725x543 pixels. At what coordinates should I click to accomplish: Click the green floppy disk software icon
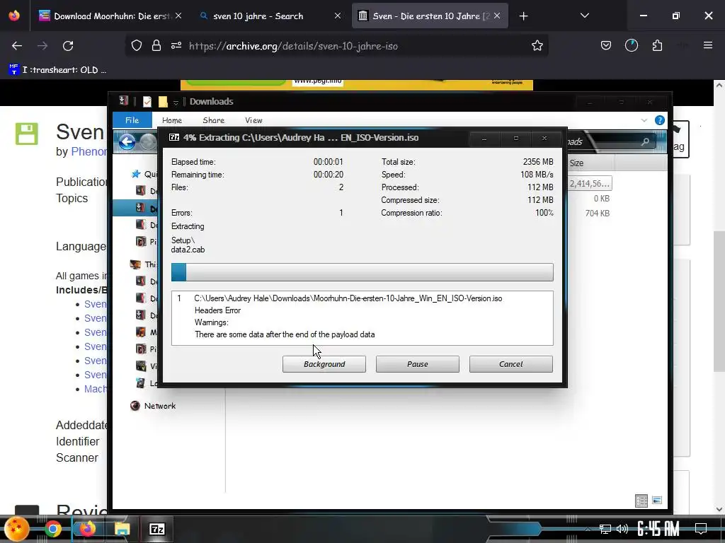pyautogui.click(x=27, y=134)
